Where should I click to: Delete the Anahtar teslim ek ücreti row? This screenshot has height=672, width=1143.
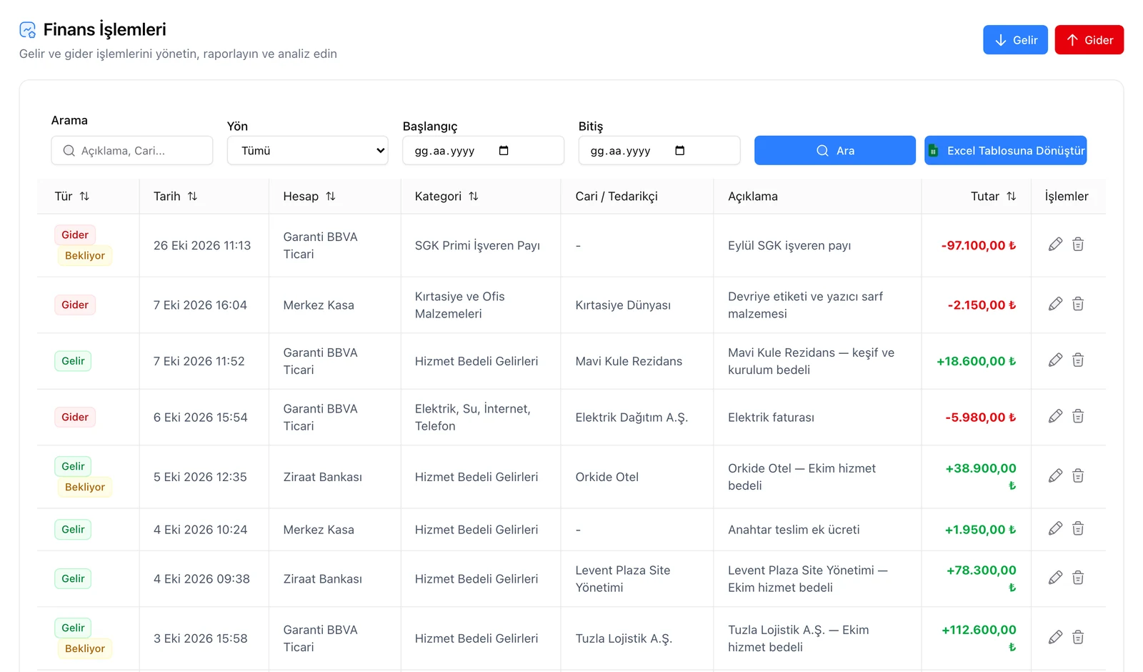tap(1078, 529)
